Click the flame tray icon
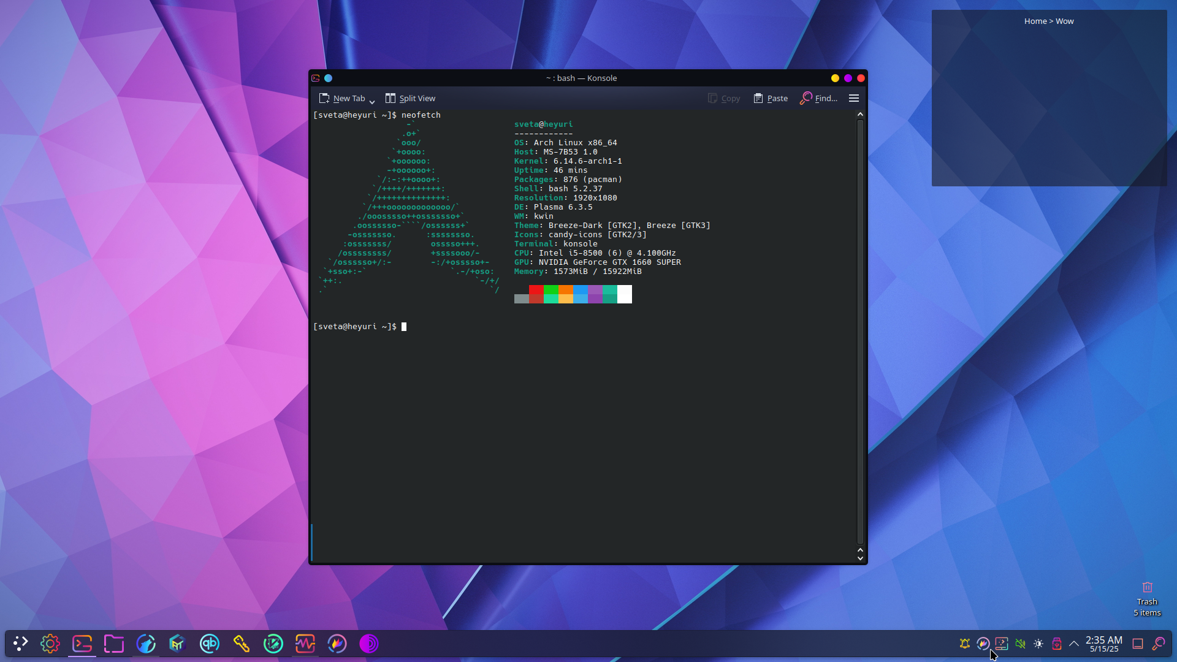 click(983, 644)
